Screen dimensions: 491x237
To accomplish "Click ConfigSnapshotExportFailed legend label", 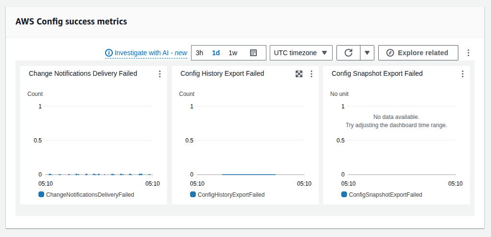I will (x=385, y=195).
